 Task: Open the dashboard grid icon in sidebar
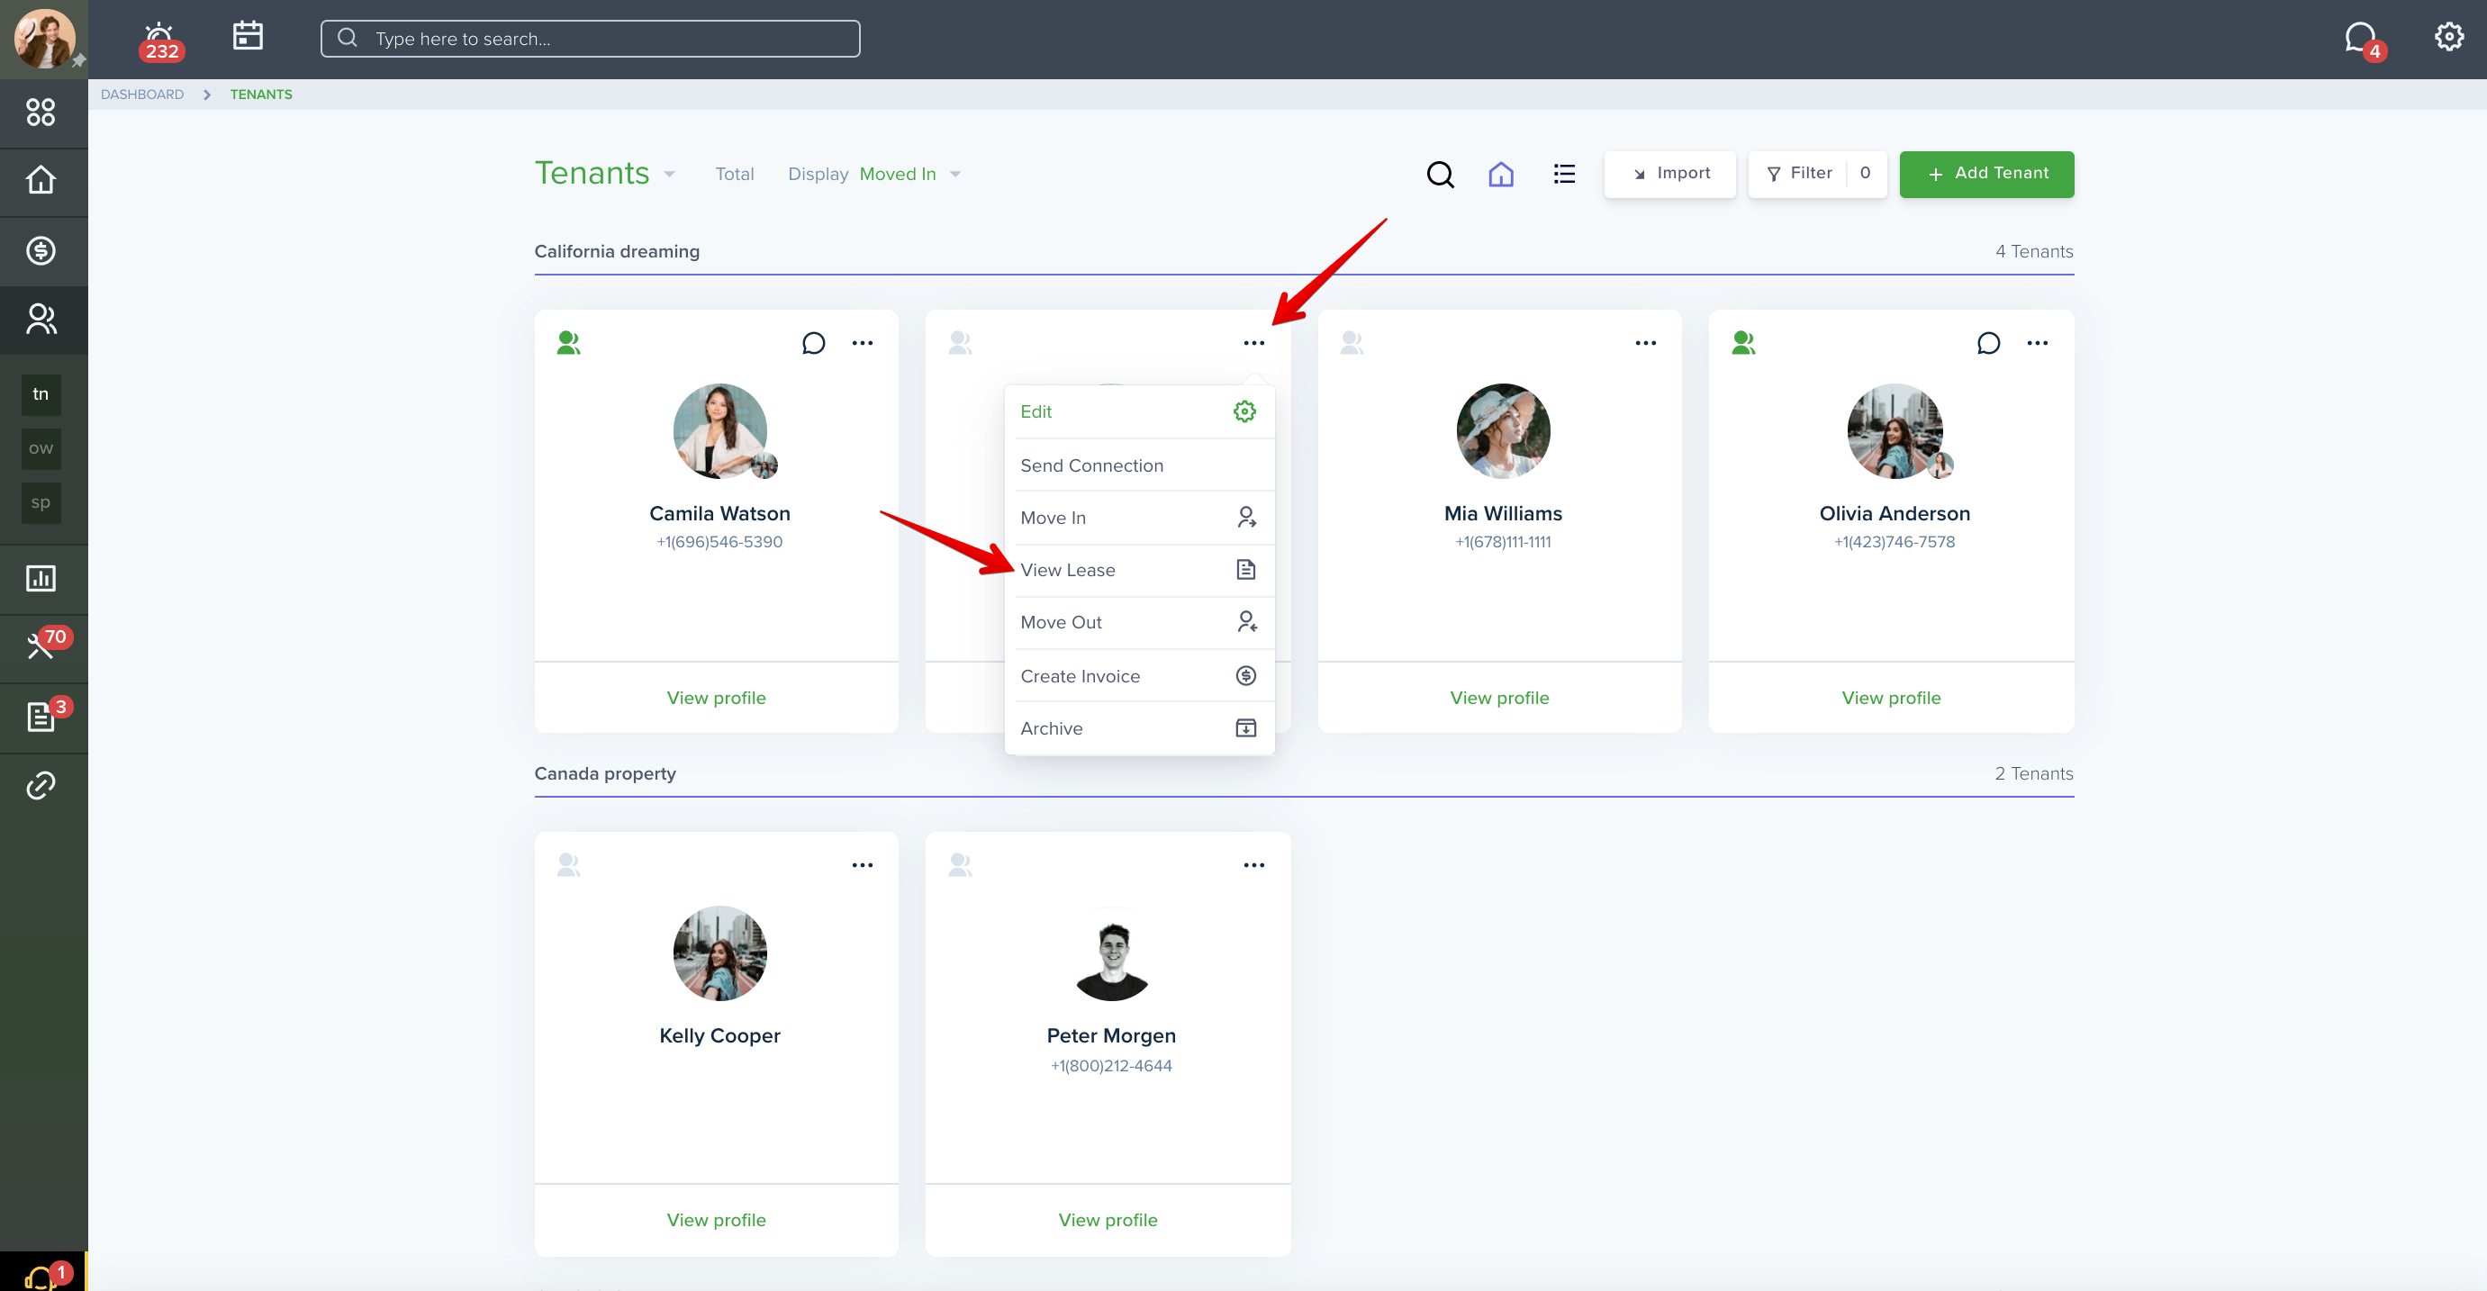pyautogui.click(x=41, y=112)
